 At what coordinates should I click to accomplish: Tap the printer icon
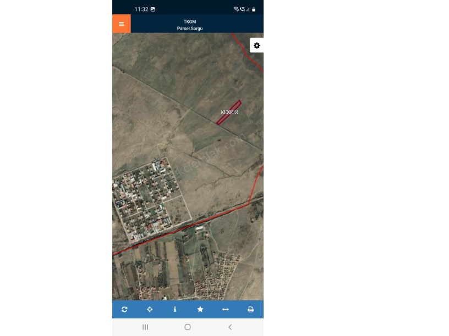coord(250,309)
